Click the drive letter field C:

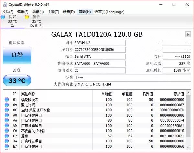click(100, 70)
